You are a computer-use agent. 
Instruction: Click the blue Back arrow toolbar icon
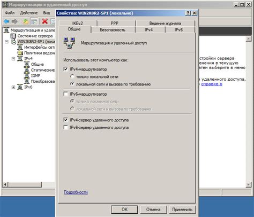pos(6,21)
